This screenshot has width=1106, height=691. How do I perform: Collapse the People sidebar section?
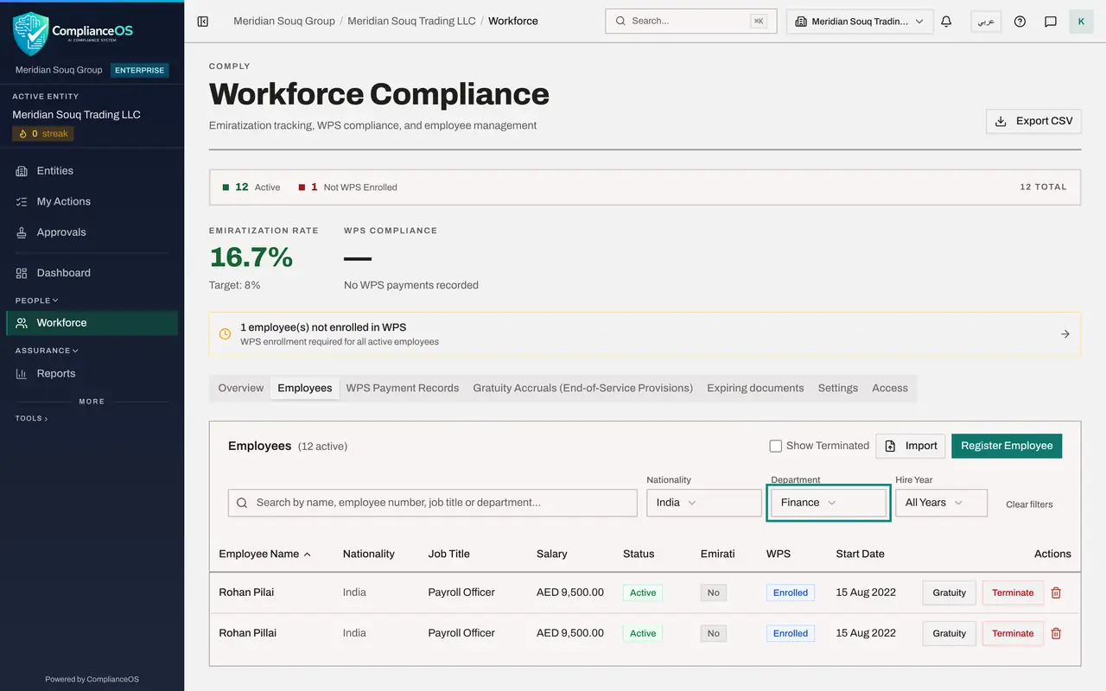click(x=37, y=301)
